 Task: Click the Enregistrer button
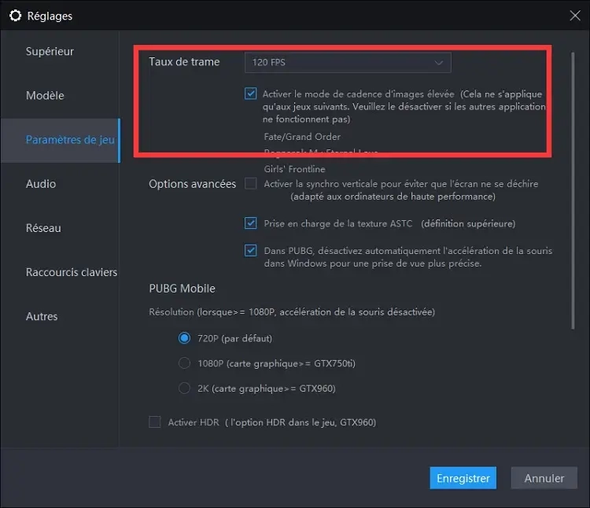[463, 478]
